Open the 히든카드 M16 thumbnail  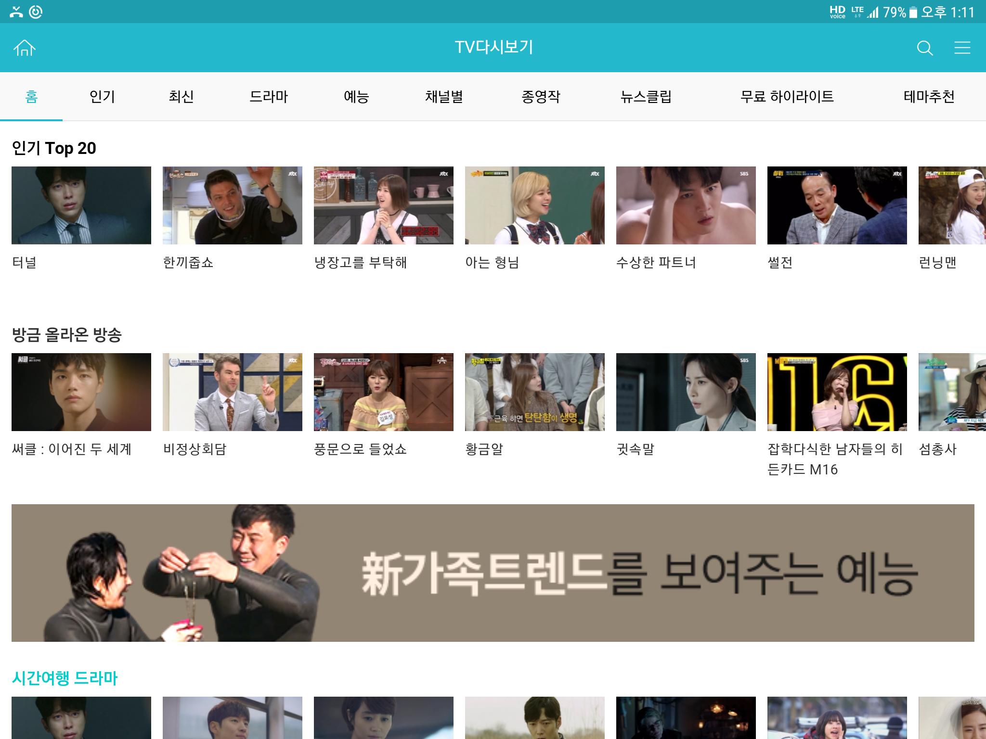tap(837, 392)
